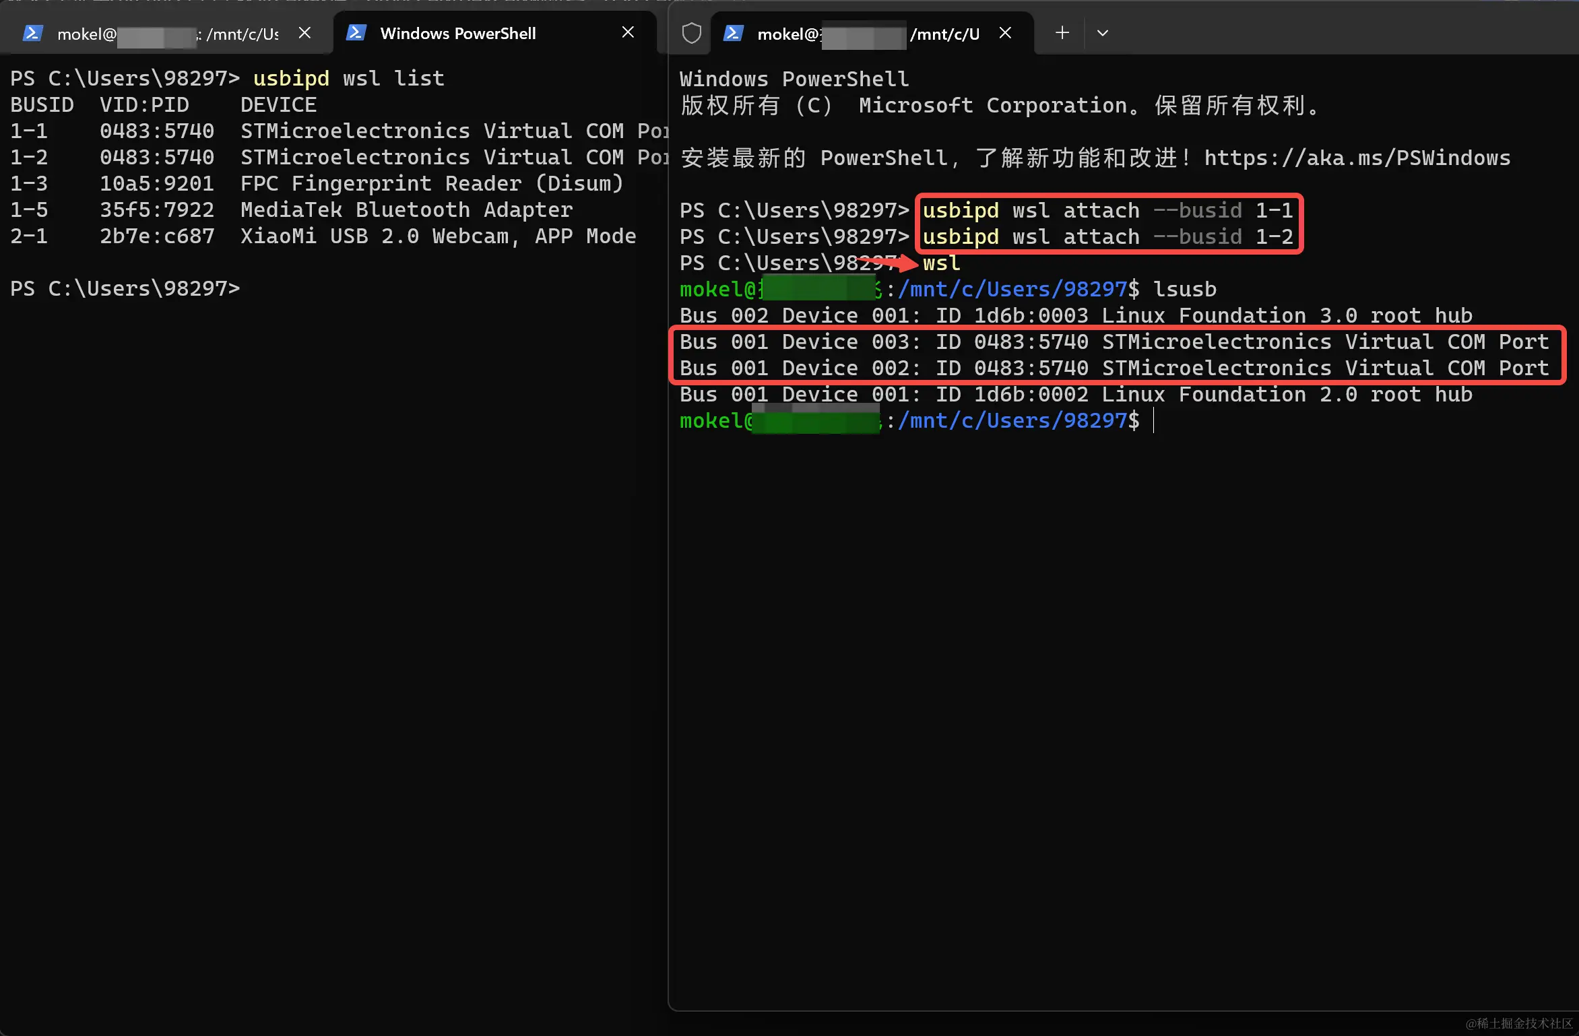Click PowerShell icon on Windows PowerShell tab
Screen dimensions: 1579x1036
(x=356, y=33)
